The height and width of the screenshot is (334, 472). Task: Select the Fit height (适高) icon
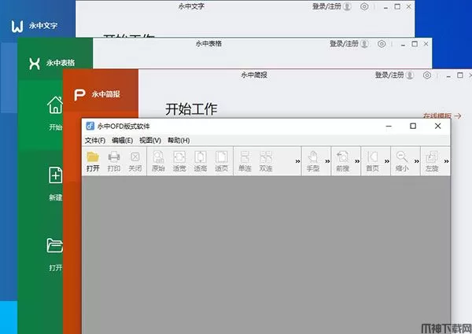coord(200,157)
